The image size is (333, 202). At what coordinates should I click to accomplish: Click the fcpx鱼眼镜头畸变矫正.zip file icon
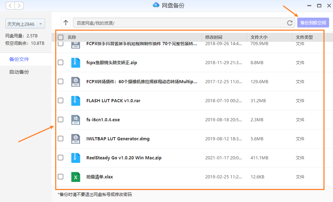tap(75, 63)
